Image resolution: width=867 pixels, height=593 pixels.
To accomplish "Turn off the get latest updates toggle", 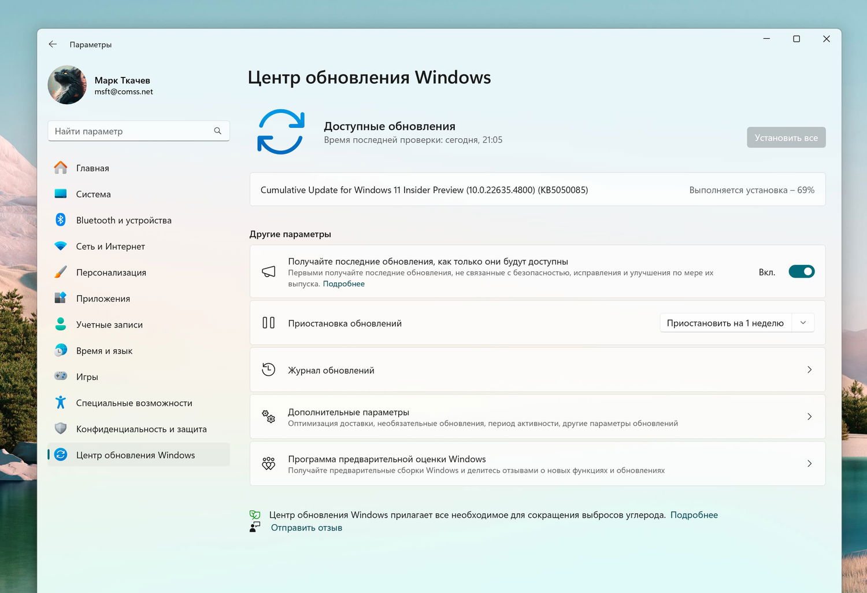I will (802, 271).
